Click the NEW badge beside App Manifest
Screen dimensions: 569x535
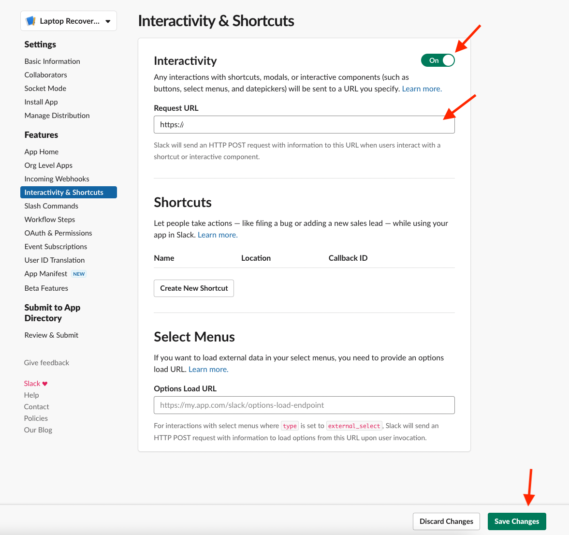(79, 273)
